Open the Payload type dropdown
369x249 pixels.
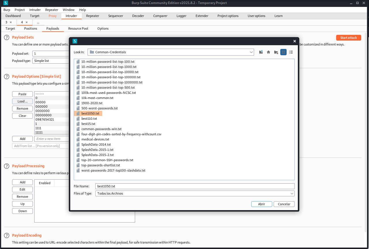pyautogui.click(x=51, y=61)
